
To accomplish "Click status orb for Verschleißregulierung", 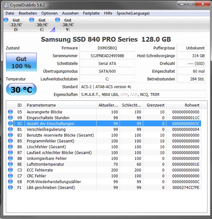I will (x=10, y=129).
